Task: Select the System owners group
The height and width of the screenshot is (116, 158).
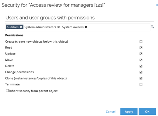Action: (73, 27)
